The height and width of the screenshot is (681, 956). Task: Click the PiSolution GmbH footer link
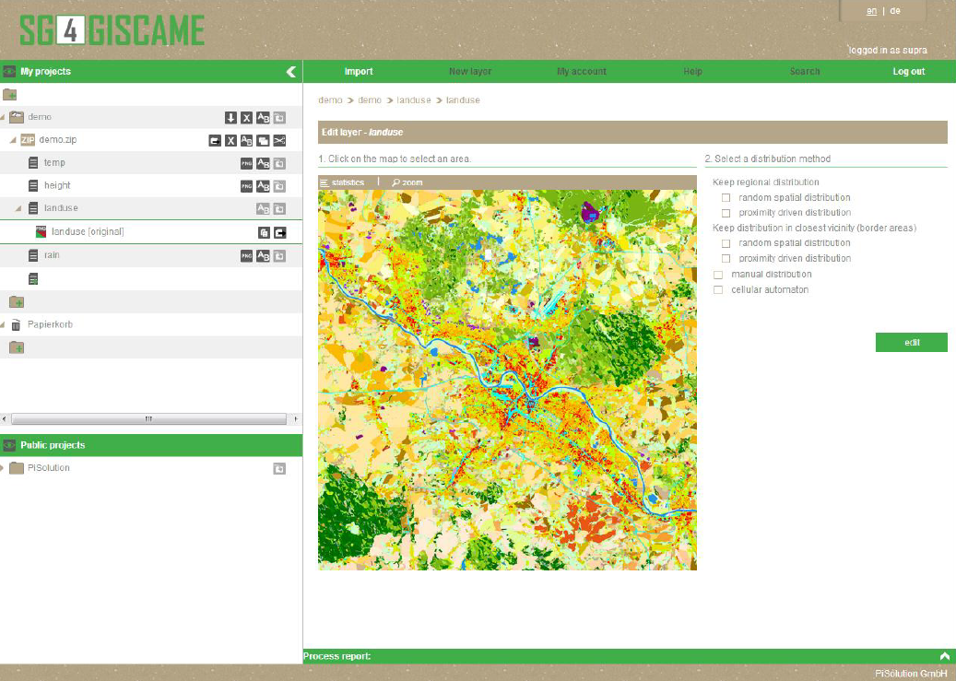[911, 673]
